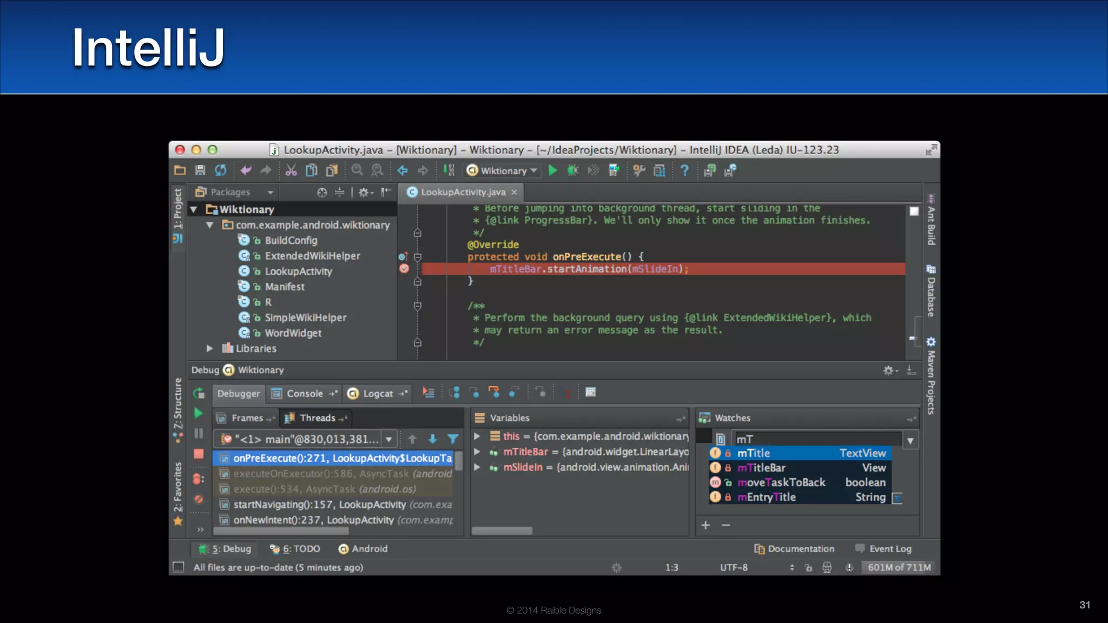Collapse the com.example.android.wiktionary package
The width and height of the screenshot is (1108, 623).
(x=210, y=225)
